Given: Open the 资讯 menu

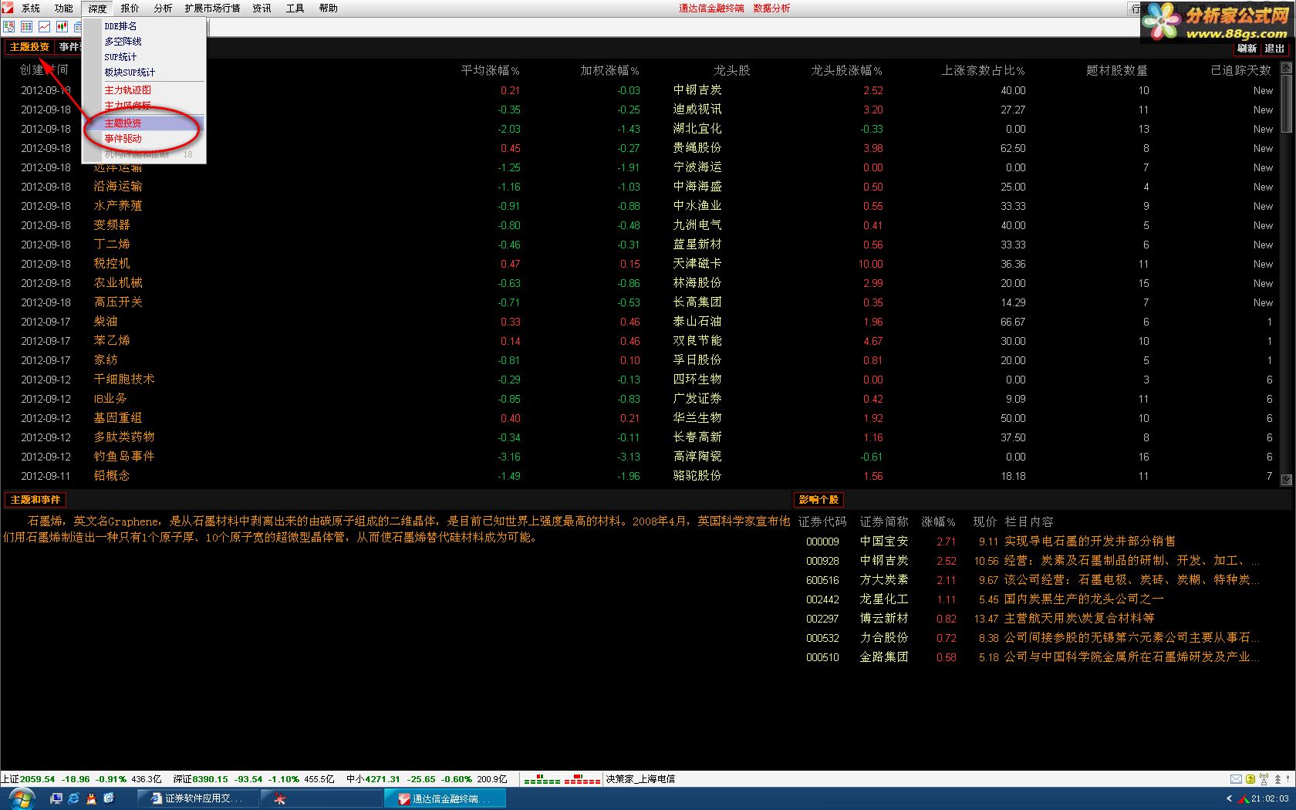Looking at the screenshot, I should point(262,8).
